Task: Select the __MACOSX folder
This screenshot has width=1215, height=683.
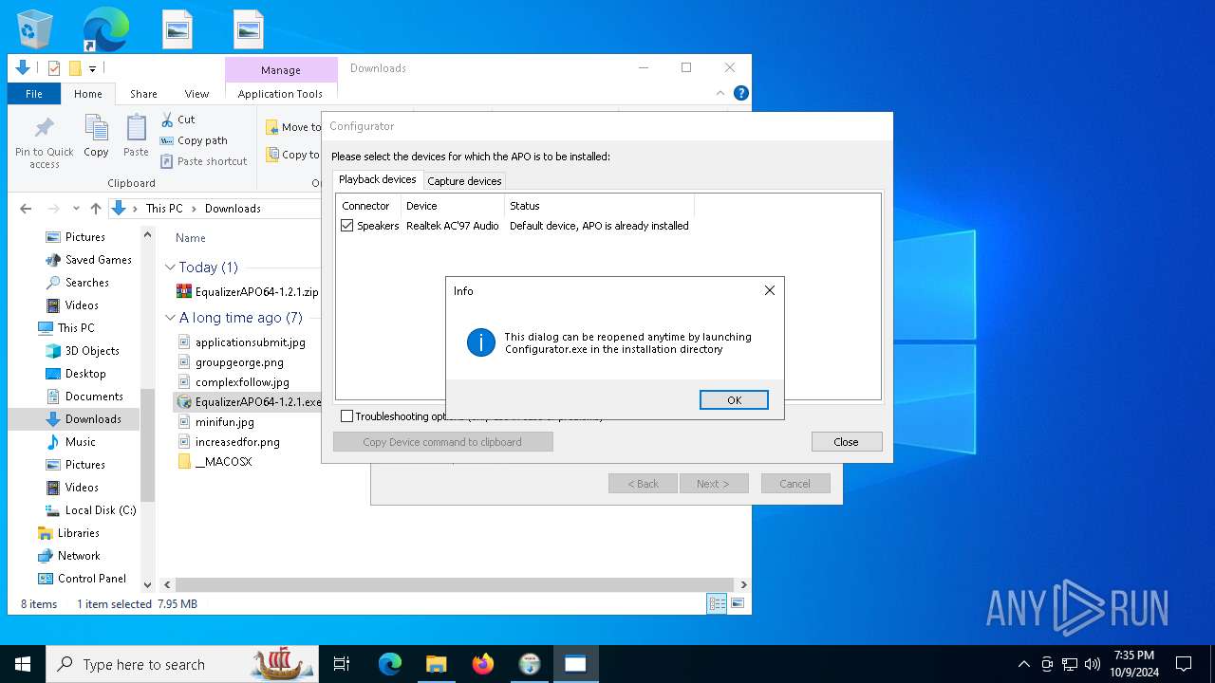Action: [x=215, y=462]
